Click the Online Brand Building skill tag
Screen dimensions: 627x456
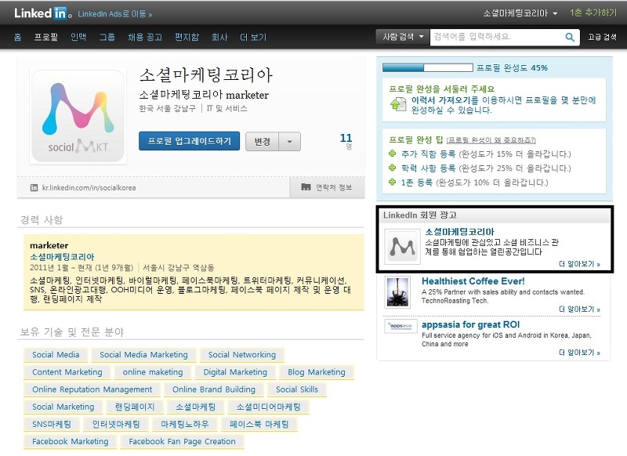[x=213, y=389]
